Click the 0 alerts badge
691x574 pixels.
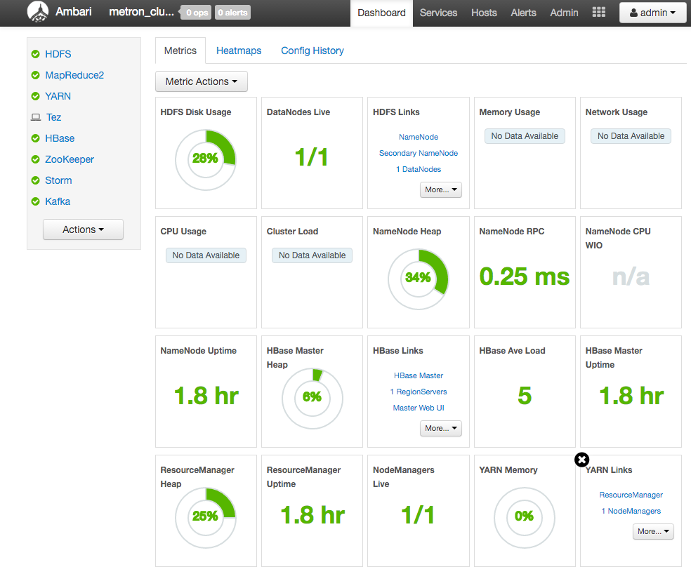pyautogui.click(x=232, y=12)
